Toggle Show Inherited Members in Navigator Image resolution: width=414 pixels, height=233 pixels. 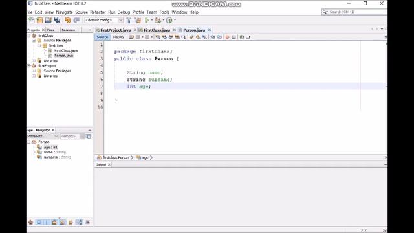pos(30,222)
